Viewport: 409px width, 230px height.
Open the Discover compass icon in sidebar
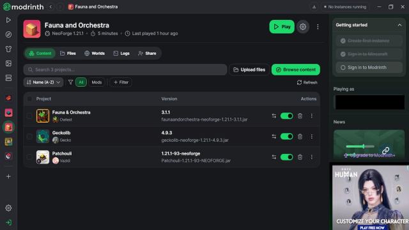(8, 34)
